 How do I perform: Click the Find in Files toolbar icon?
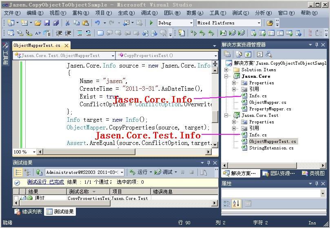(x=270, y=23)
